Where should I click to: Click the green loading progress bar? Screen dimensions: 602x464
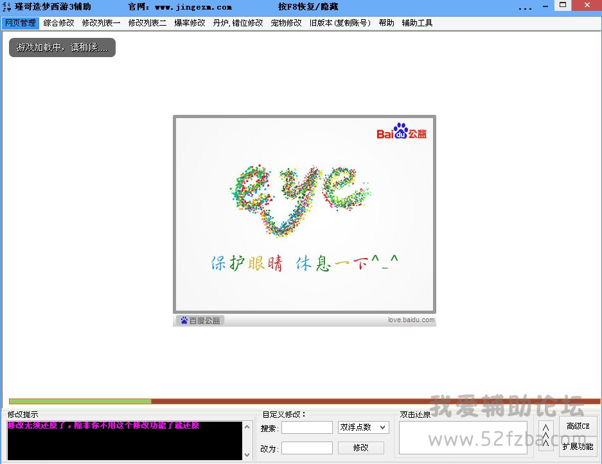80,401
